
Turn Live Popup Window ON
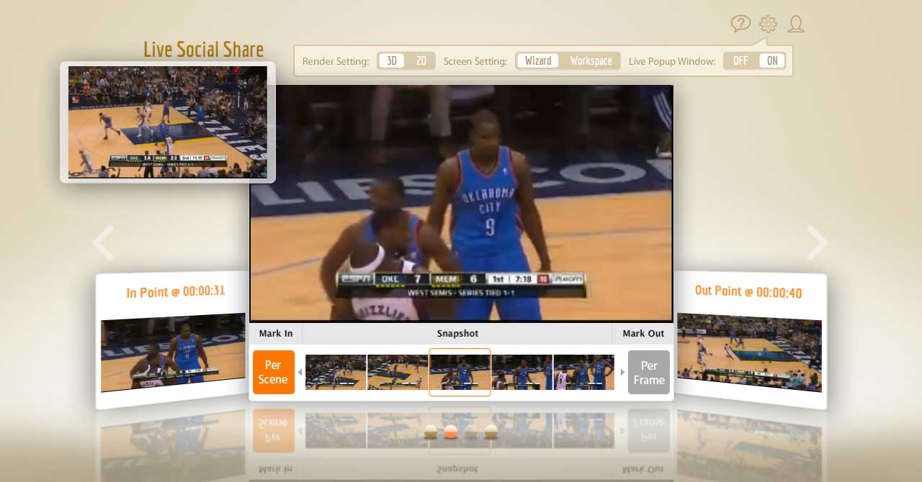click(x=771, y=61)
